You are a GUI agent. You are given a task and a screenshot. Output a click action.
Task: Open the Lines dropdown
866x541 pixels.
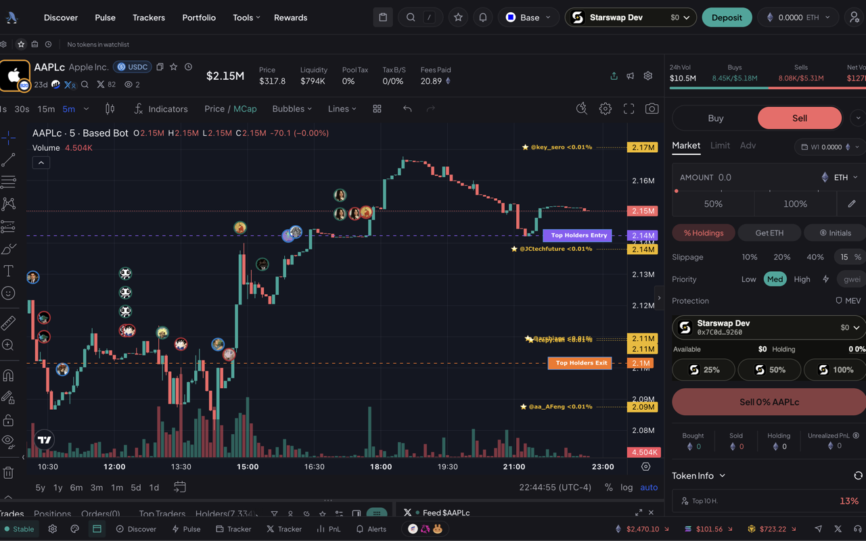pos(342,109)
